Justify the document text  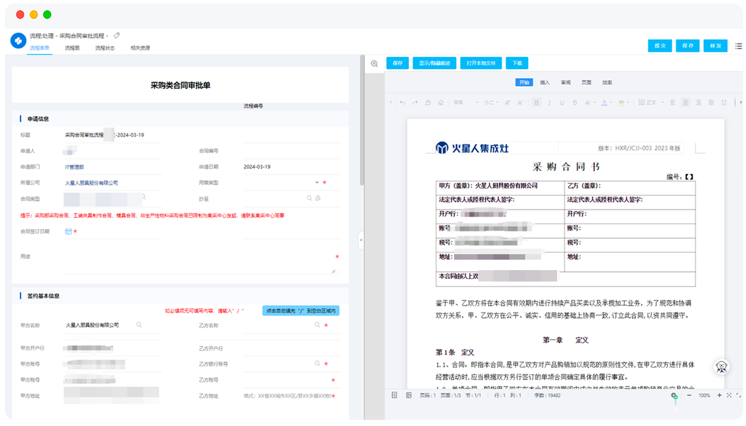click(711, 103)
